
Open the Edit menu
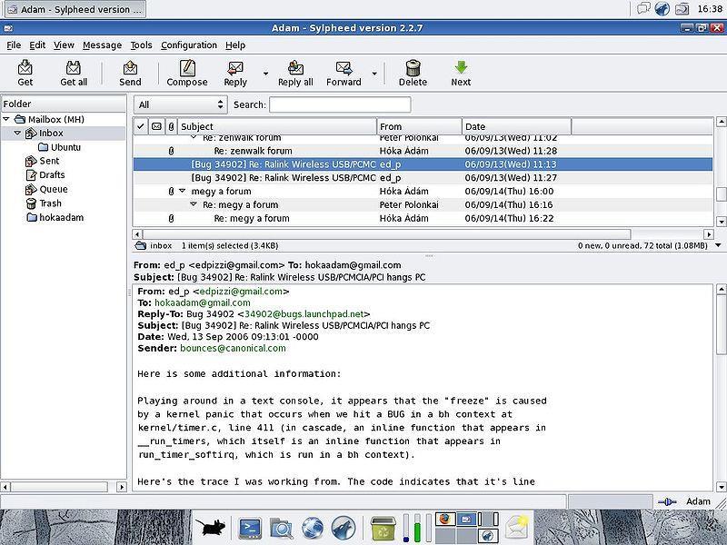(x=37, y=45)
